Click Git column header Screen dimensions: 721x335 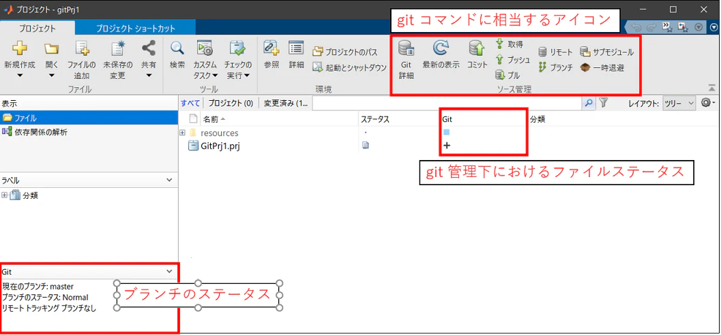click(483, 119)
